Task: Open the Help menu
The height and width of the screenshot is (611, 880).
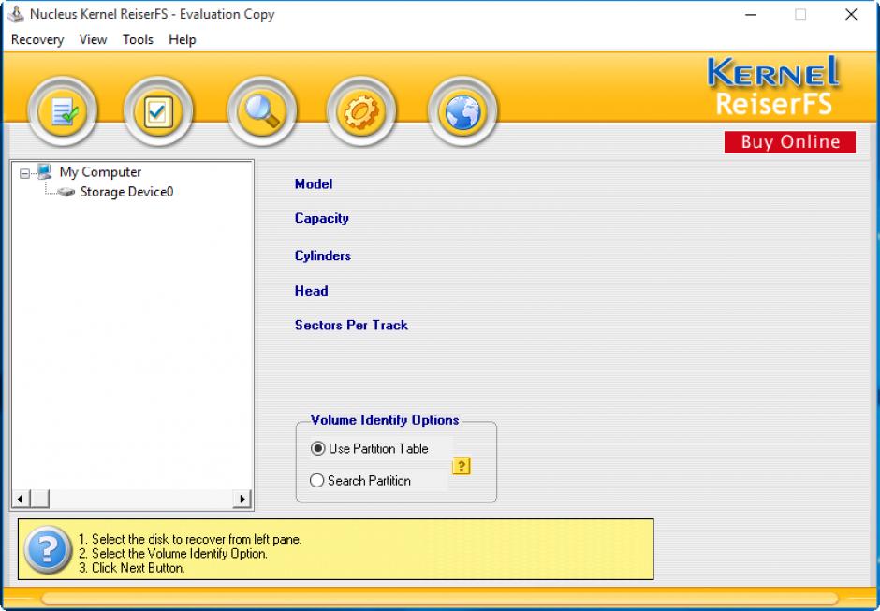Action: tap(183, 40)
